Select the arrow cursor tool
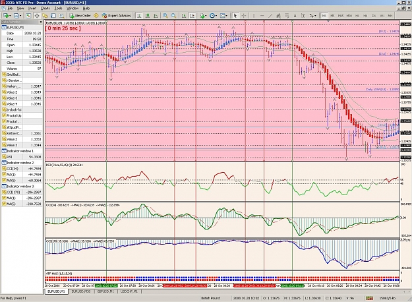The height and width of the screenshot is (302, 412). click(235, 16)
